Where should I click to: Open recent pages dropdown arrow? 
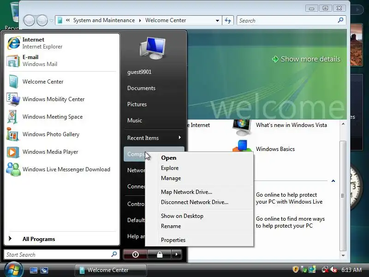[x=51, y=20]
